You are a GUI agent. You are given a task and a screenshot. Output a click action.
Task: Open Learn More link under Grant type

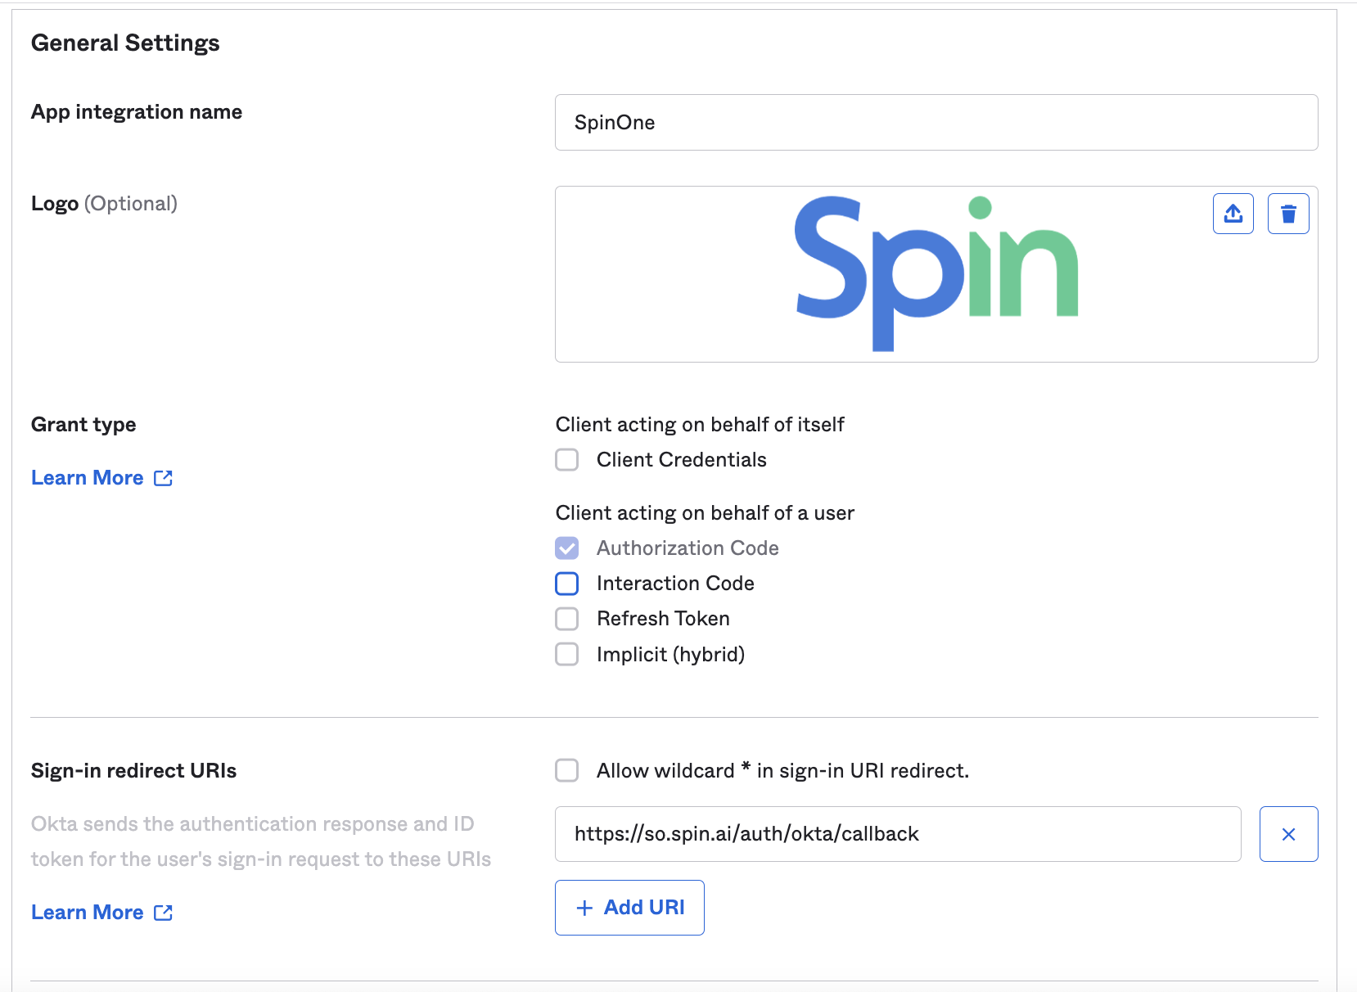(88, 478)
